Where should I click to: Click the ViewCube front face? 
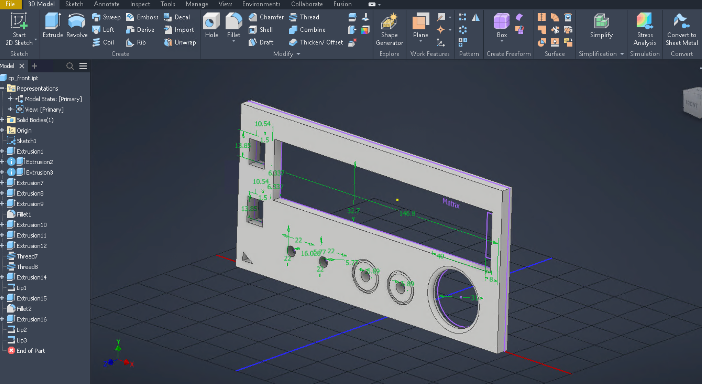point(692,104)
